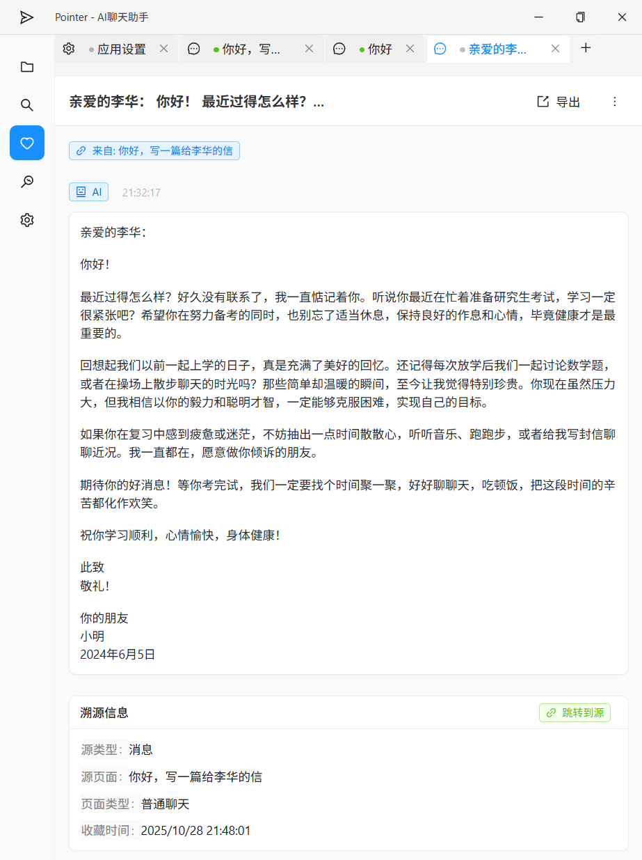642x860 pixels.
Task: Open a new tab with the plus button
Action: click(585, 49)
